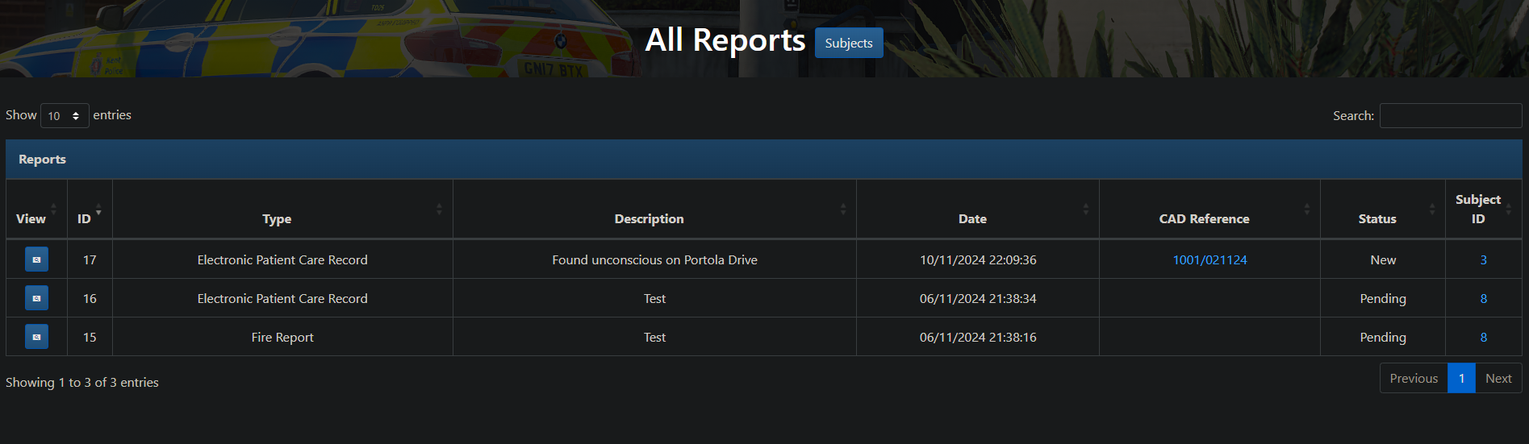
Task: Sort by the CAD Reference column header
Action: pos(1204,218)
